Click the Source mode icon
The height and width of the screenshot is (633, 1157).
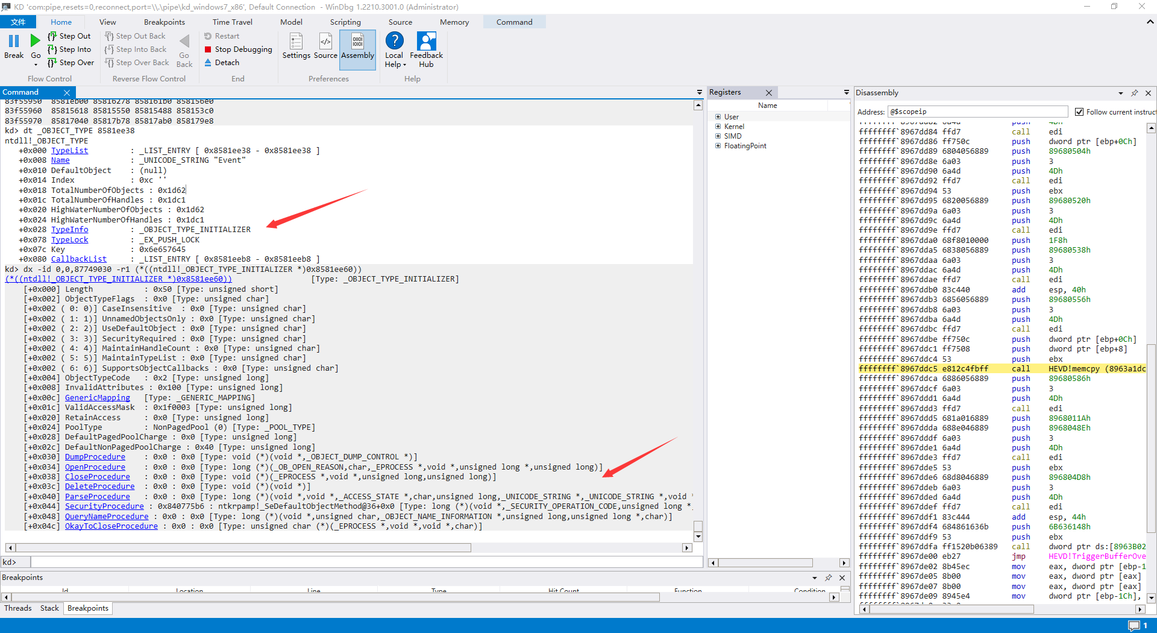click(325, 42)
